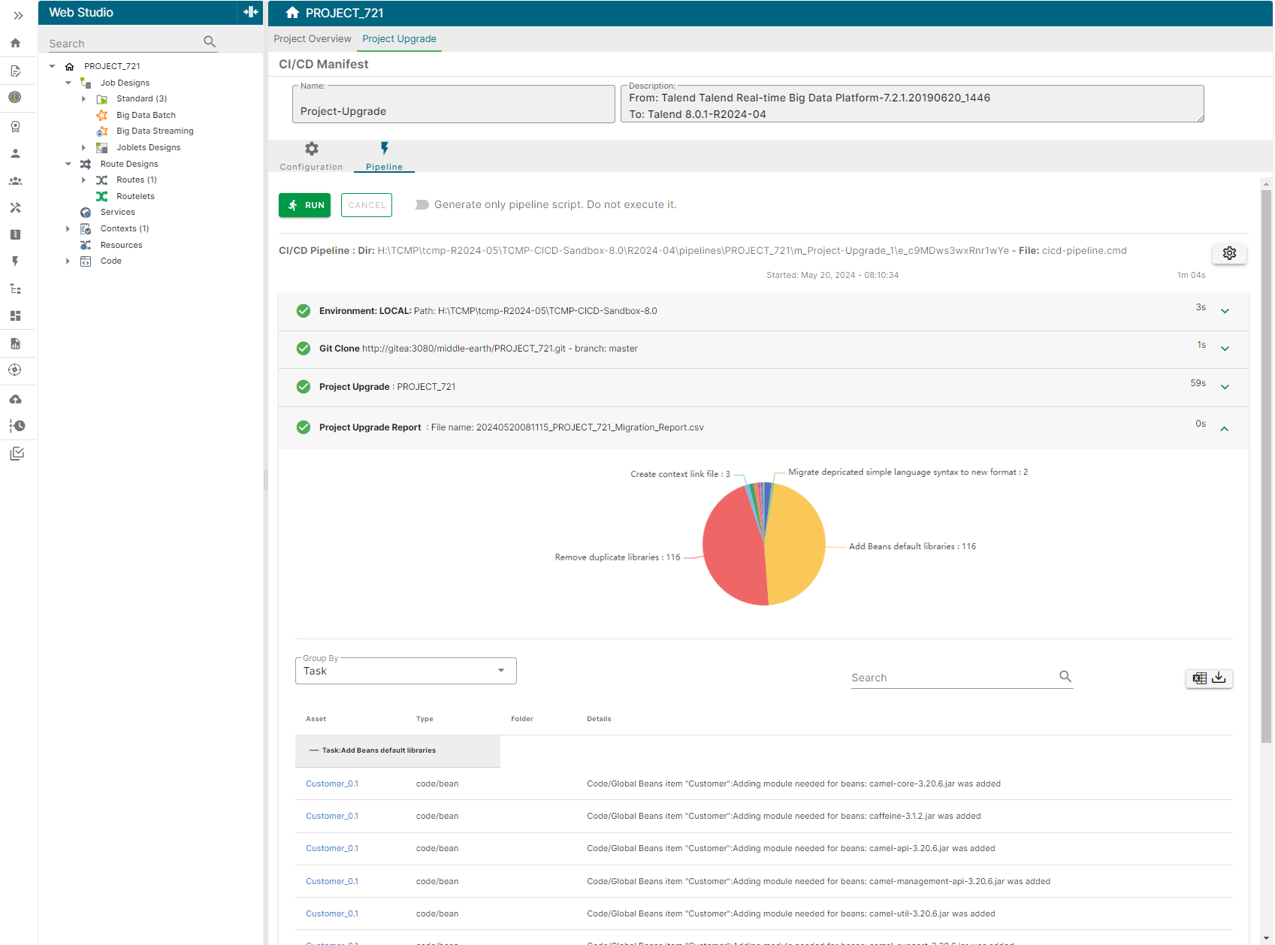Open the Home icon in the sidebar
Screen dimensions: 1275x945
pyautogui.click(x=17, y=43)
